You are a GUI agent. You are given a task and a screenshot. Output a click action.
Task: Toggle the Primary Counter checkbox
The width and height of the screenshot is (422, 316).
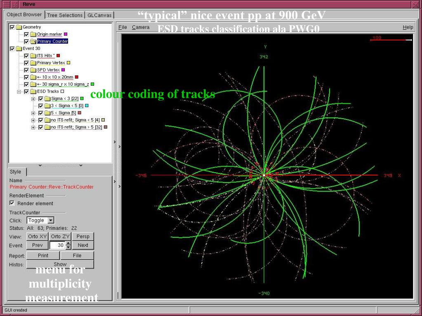26,41
